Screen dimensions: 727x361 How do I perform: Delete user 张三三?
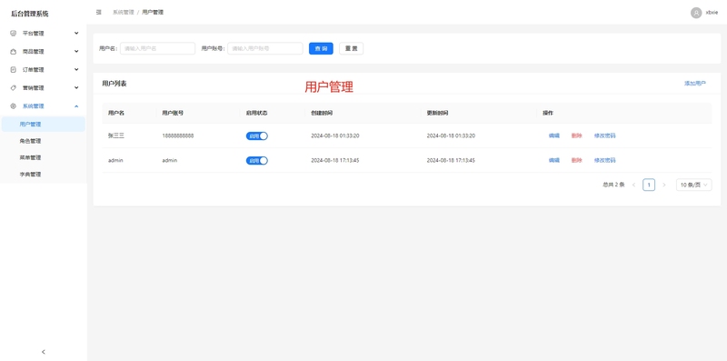coord(577,136)
